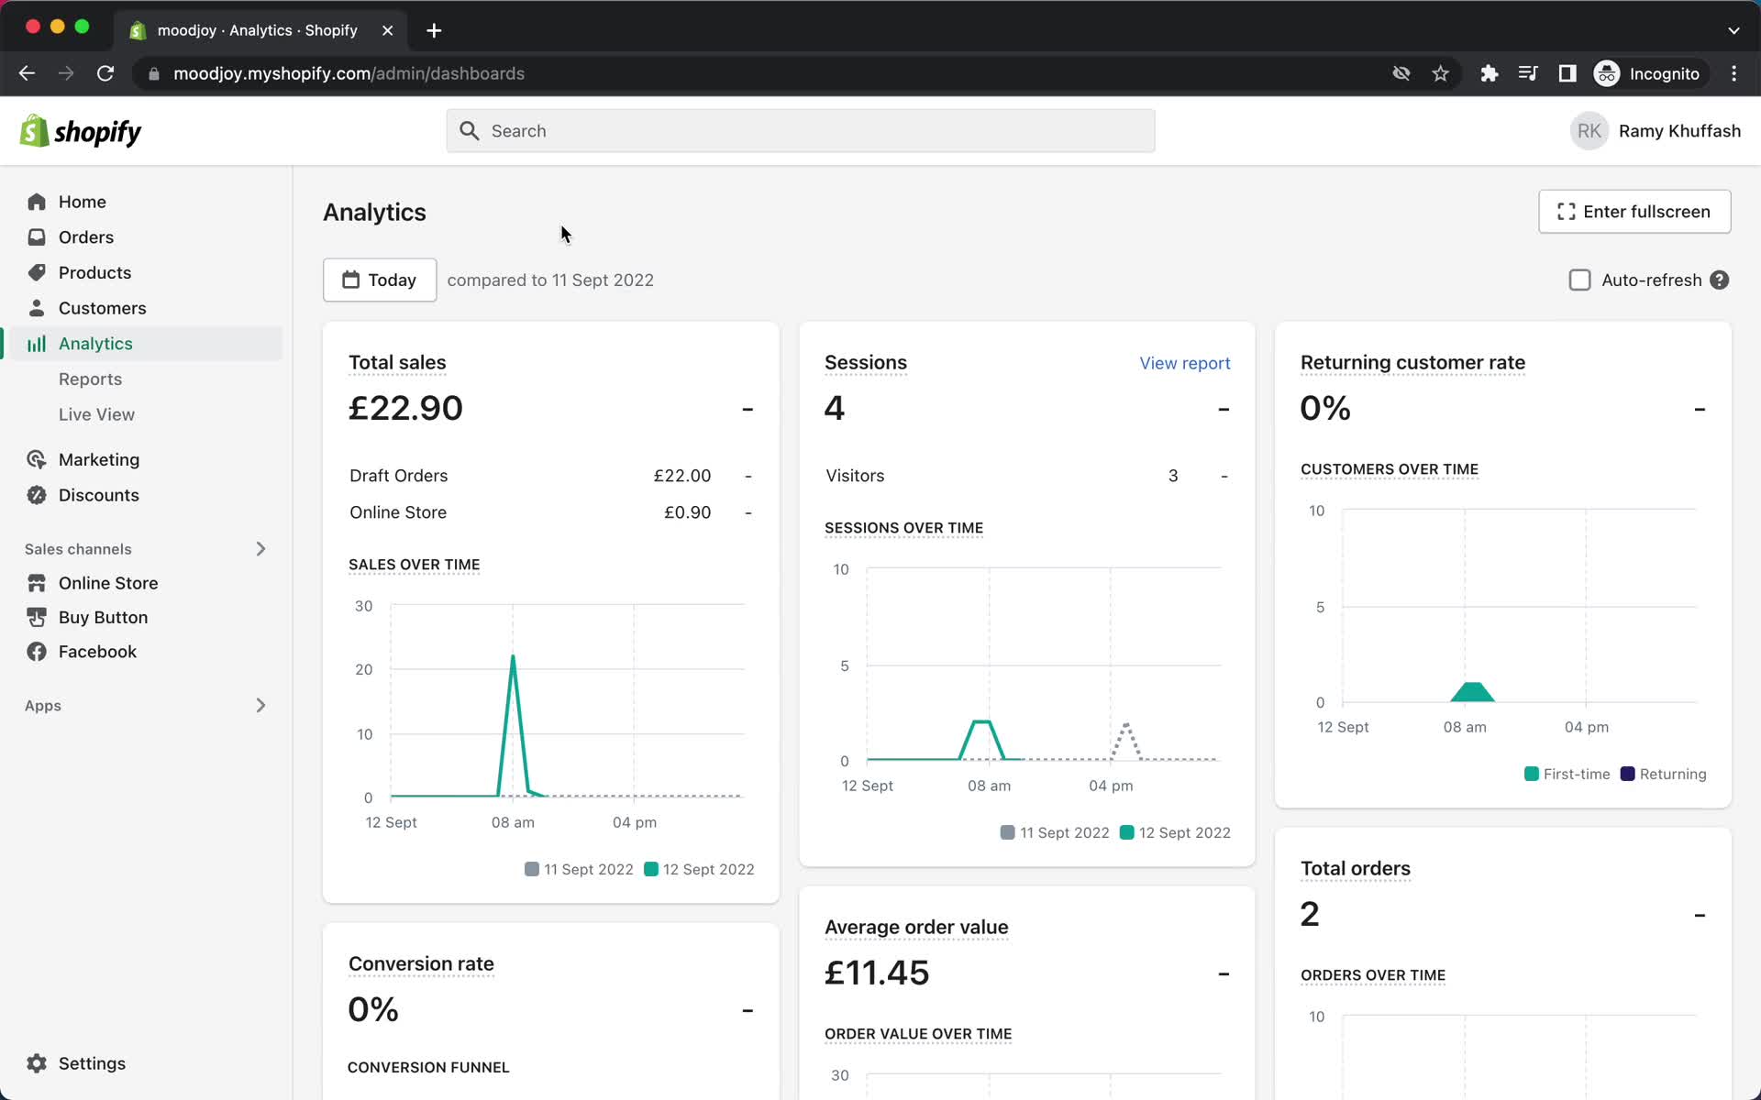Click the Shopify logo icon
This screenshot has height=1100, width=1761.
pos(35,132)
